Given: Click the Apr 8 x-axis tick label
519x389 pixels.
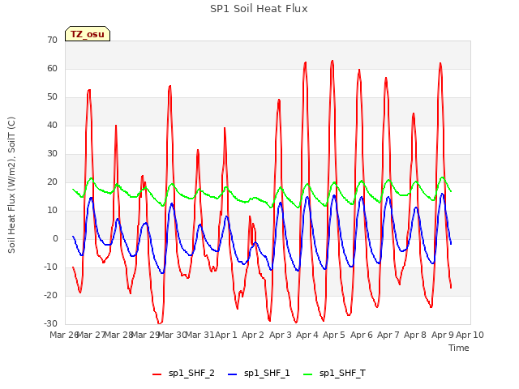Looking at the screenshot, I should (x=415, y=335).
